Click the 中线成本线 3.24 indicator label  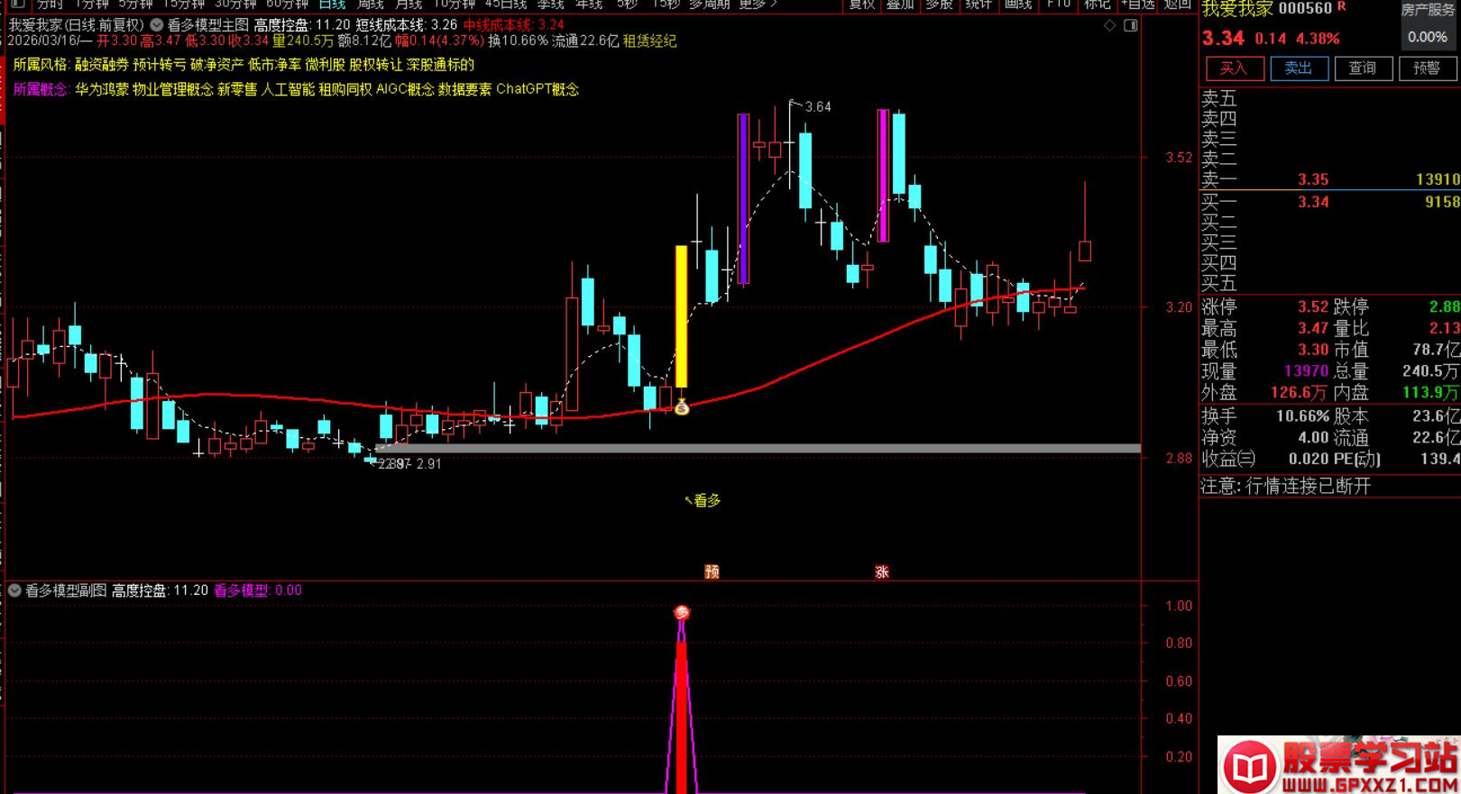[514, 25]
